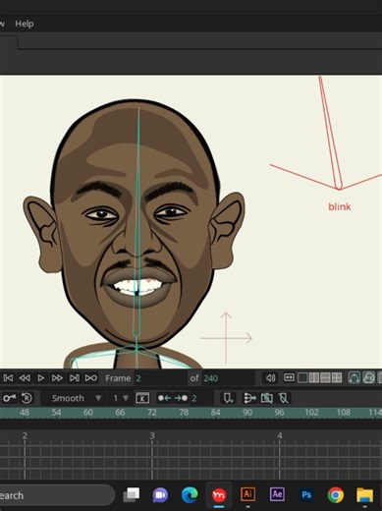
Task: Play the animation
Action: 41,378
